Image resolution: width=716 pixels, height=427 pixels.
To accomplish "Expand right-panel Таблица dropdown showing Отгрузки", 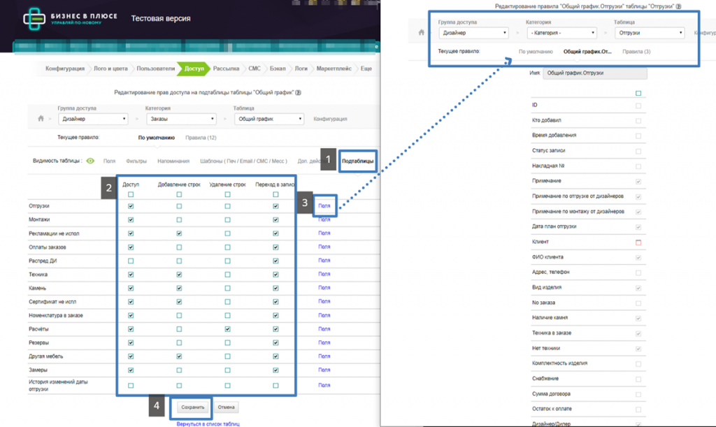I will click(649, 32).
